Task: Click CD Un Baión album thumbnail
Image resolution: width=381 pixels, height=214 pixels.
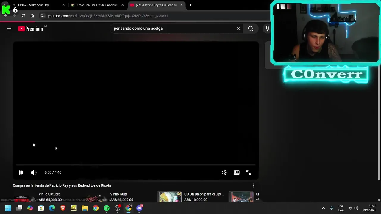Action: coord(169,197)
